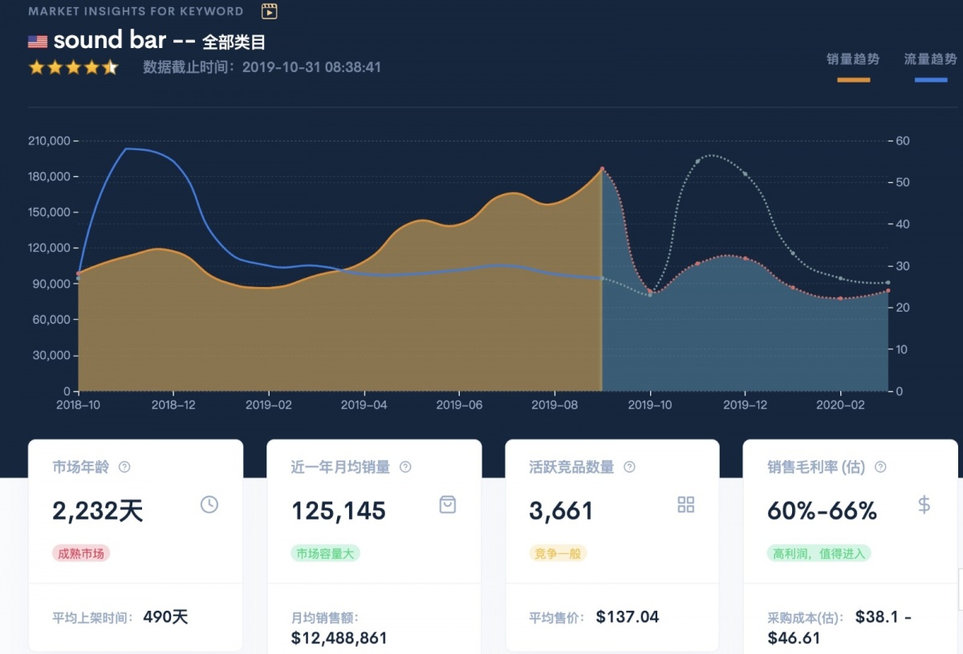Click the clock icon in market age card
963x654 pixels.
point(209,504)
